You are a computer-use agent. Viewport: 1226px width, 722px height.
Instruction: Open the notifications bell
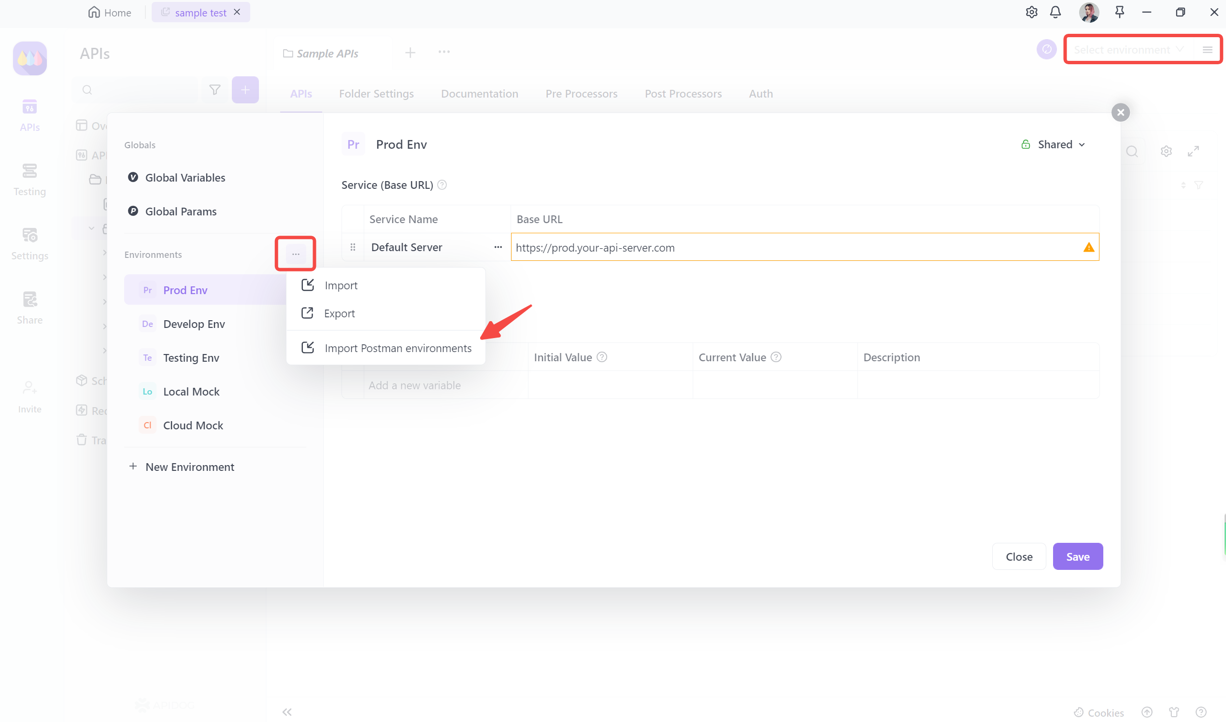[x=1056, y=12]
